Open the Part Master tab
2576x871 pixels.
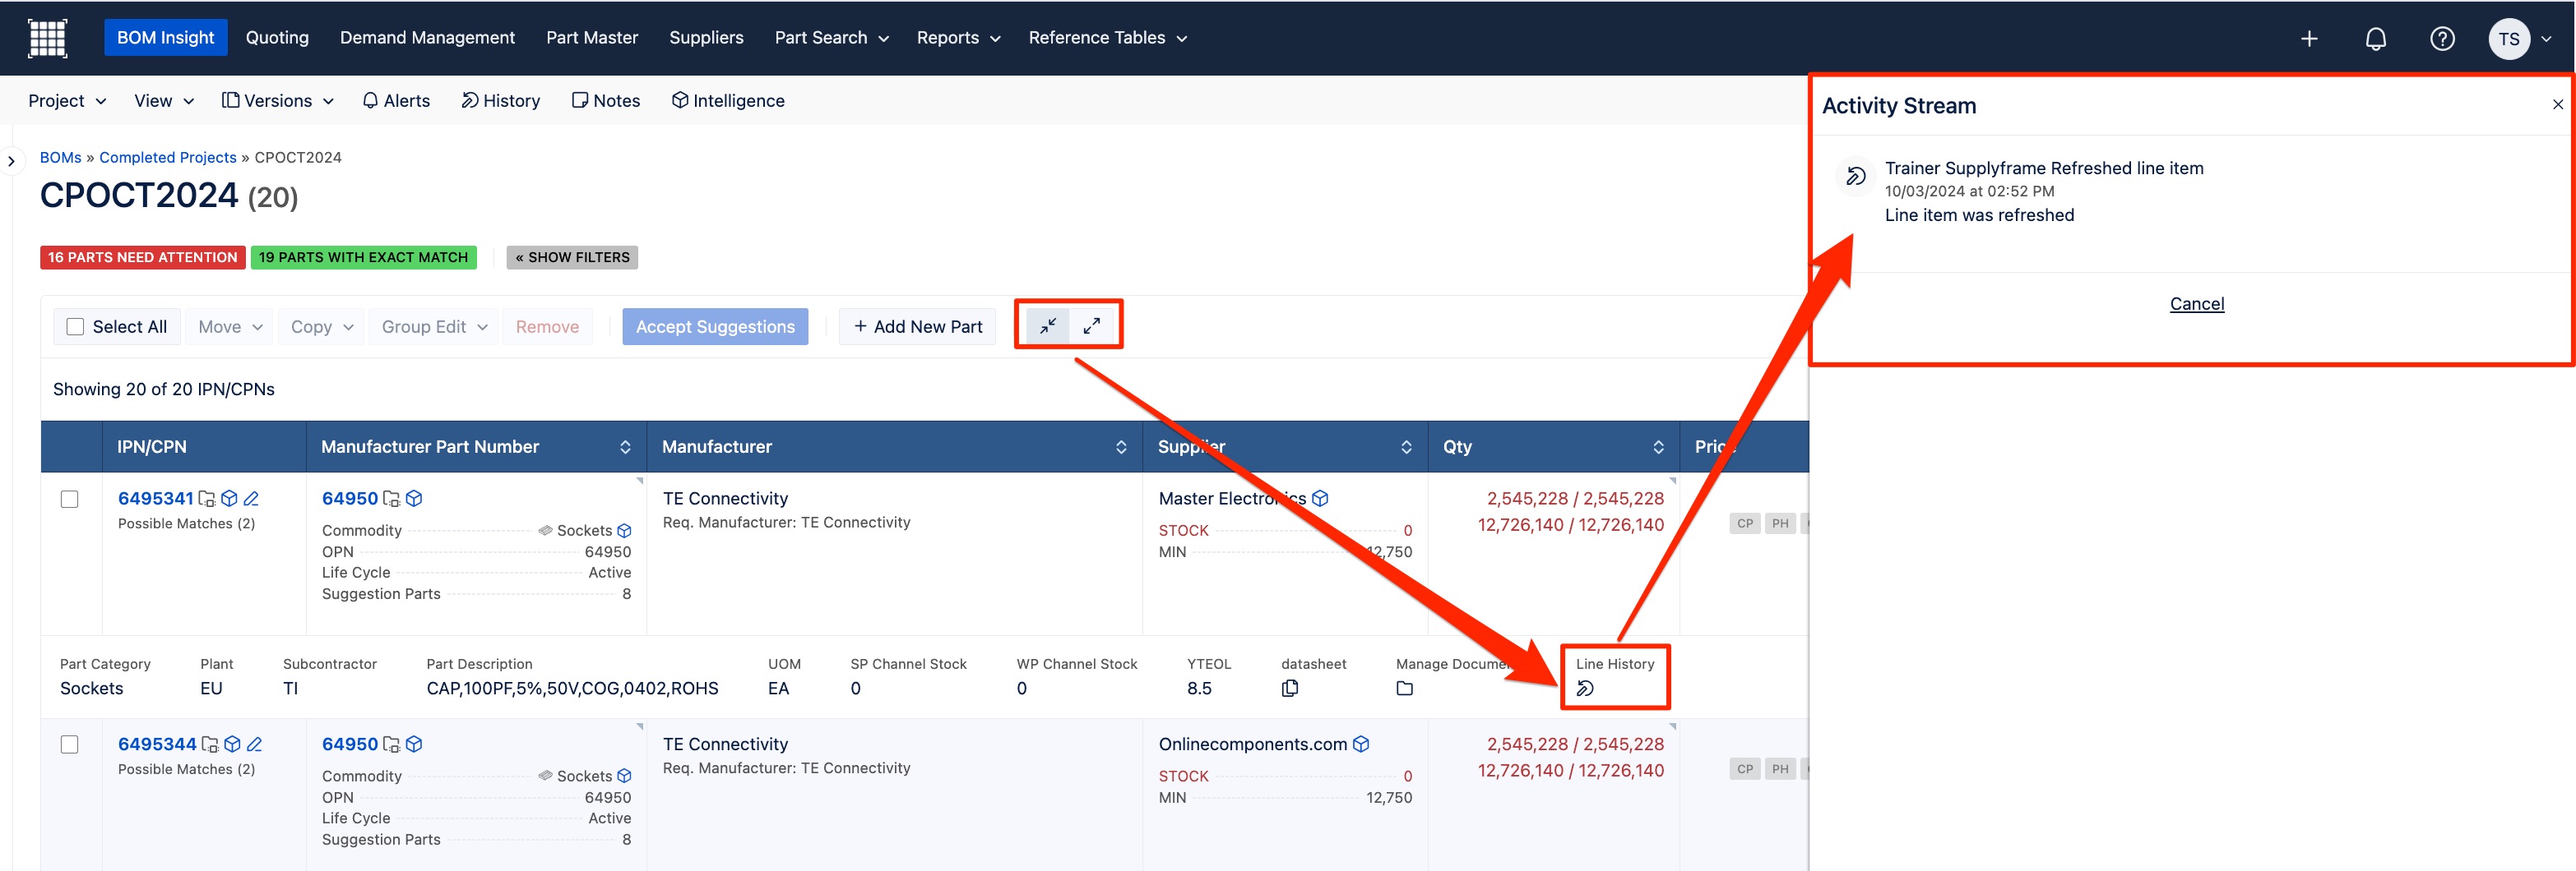click(591, 38)
